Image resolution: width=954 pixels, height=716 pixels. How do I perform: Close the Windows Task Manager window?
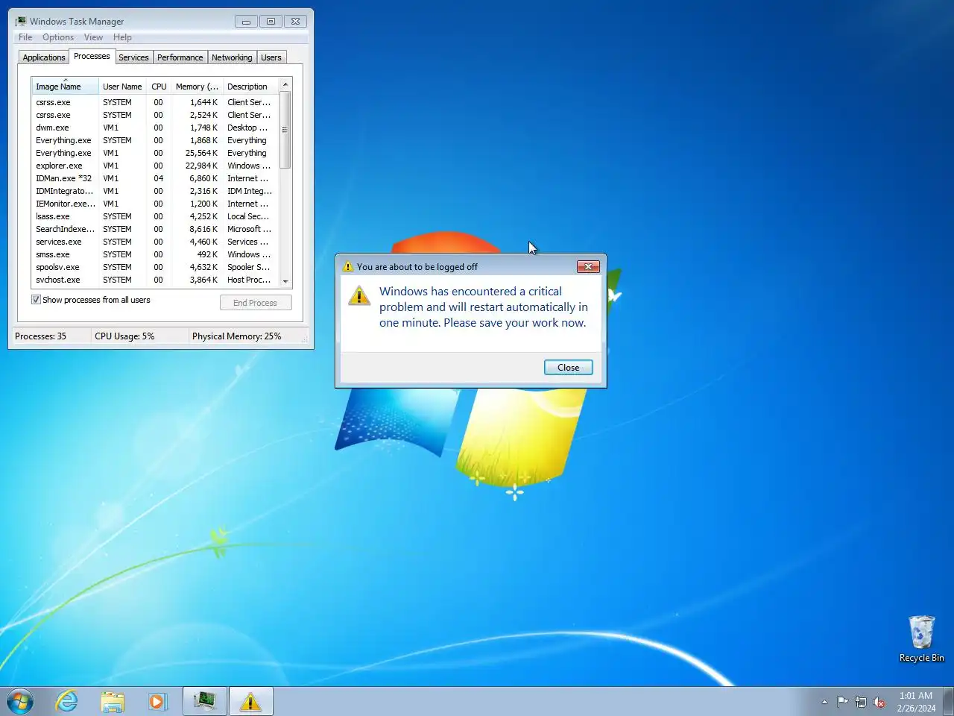295,22
